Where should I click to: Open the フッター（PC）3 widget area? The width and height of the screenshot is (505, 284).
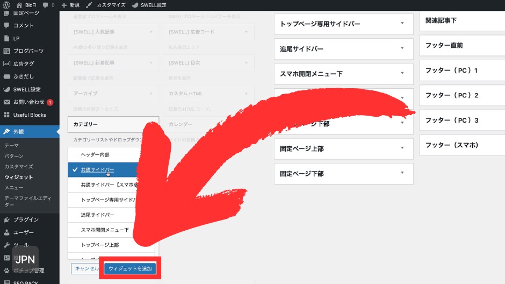pos(462,120)
